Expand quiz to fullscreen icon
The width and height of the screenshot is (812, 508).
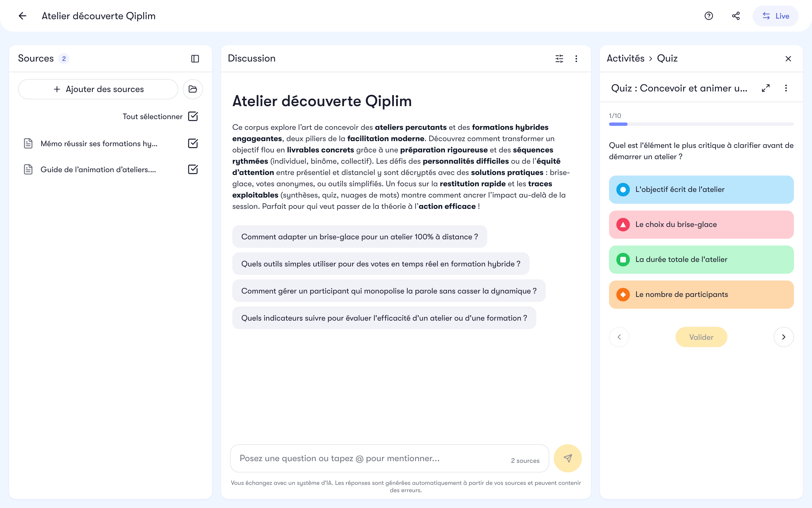tap(766, 88)
